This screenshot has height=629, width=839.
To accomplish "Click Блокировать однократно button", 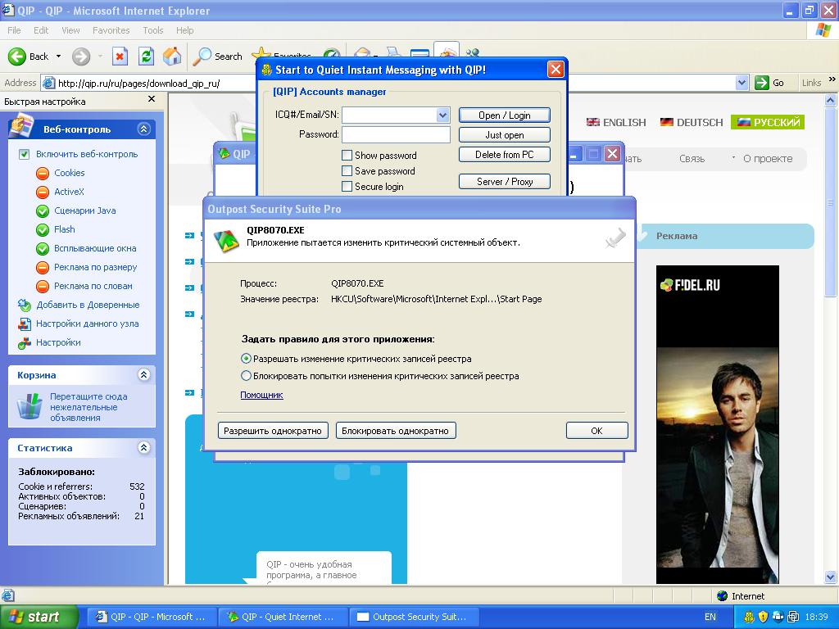I will (x=396, y=431).
